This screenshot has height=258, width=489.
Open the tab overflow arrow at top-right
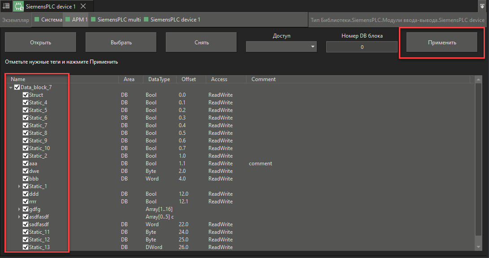(x=482, y=6)
